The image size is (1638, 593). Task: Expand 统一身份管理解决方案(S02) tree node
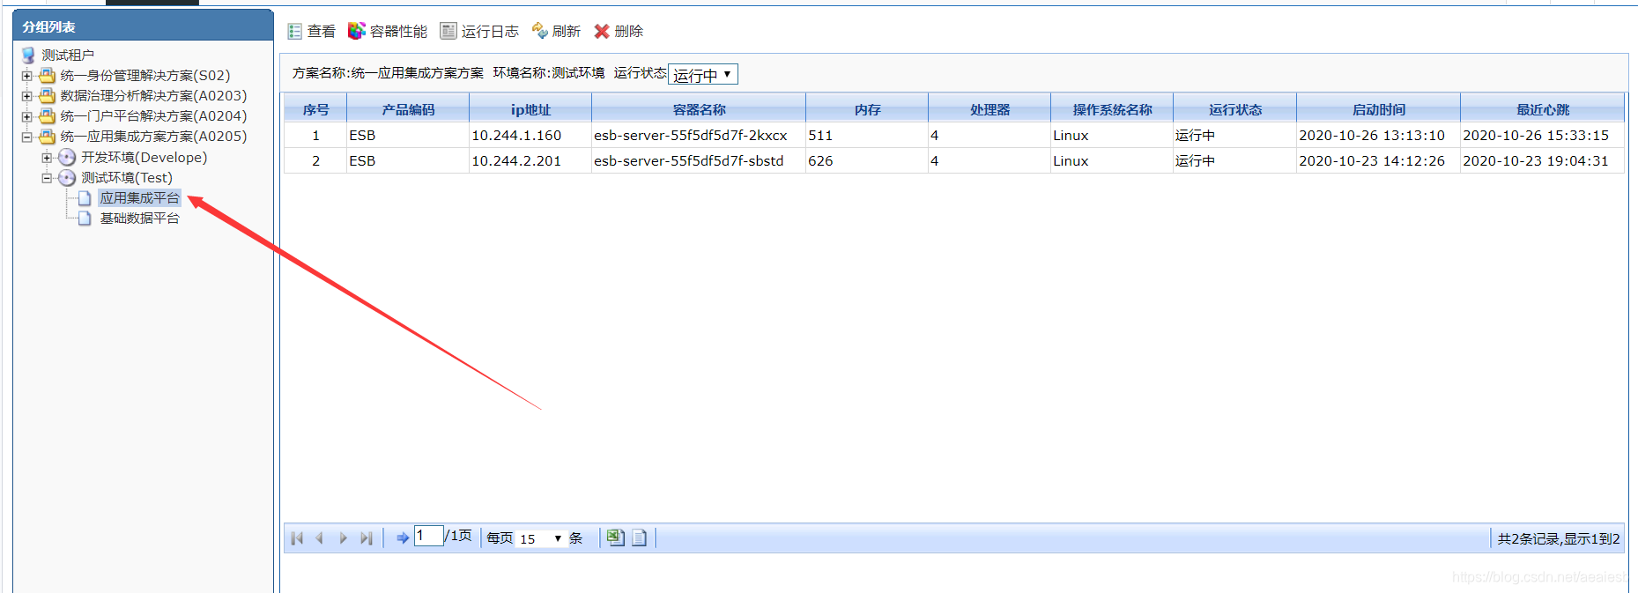26,76
